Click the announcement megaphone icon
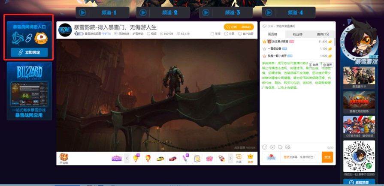This screenshot has height=186, width=384. (264, 26)
